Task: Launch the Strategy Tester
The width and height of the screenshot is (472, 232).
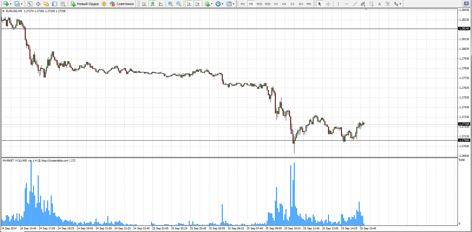Action: point(63,4)
